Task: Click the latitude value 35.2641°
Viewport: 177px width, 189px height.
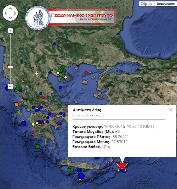Action: tap(120, 137)
